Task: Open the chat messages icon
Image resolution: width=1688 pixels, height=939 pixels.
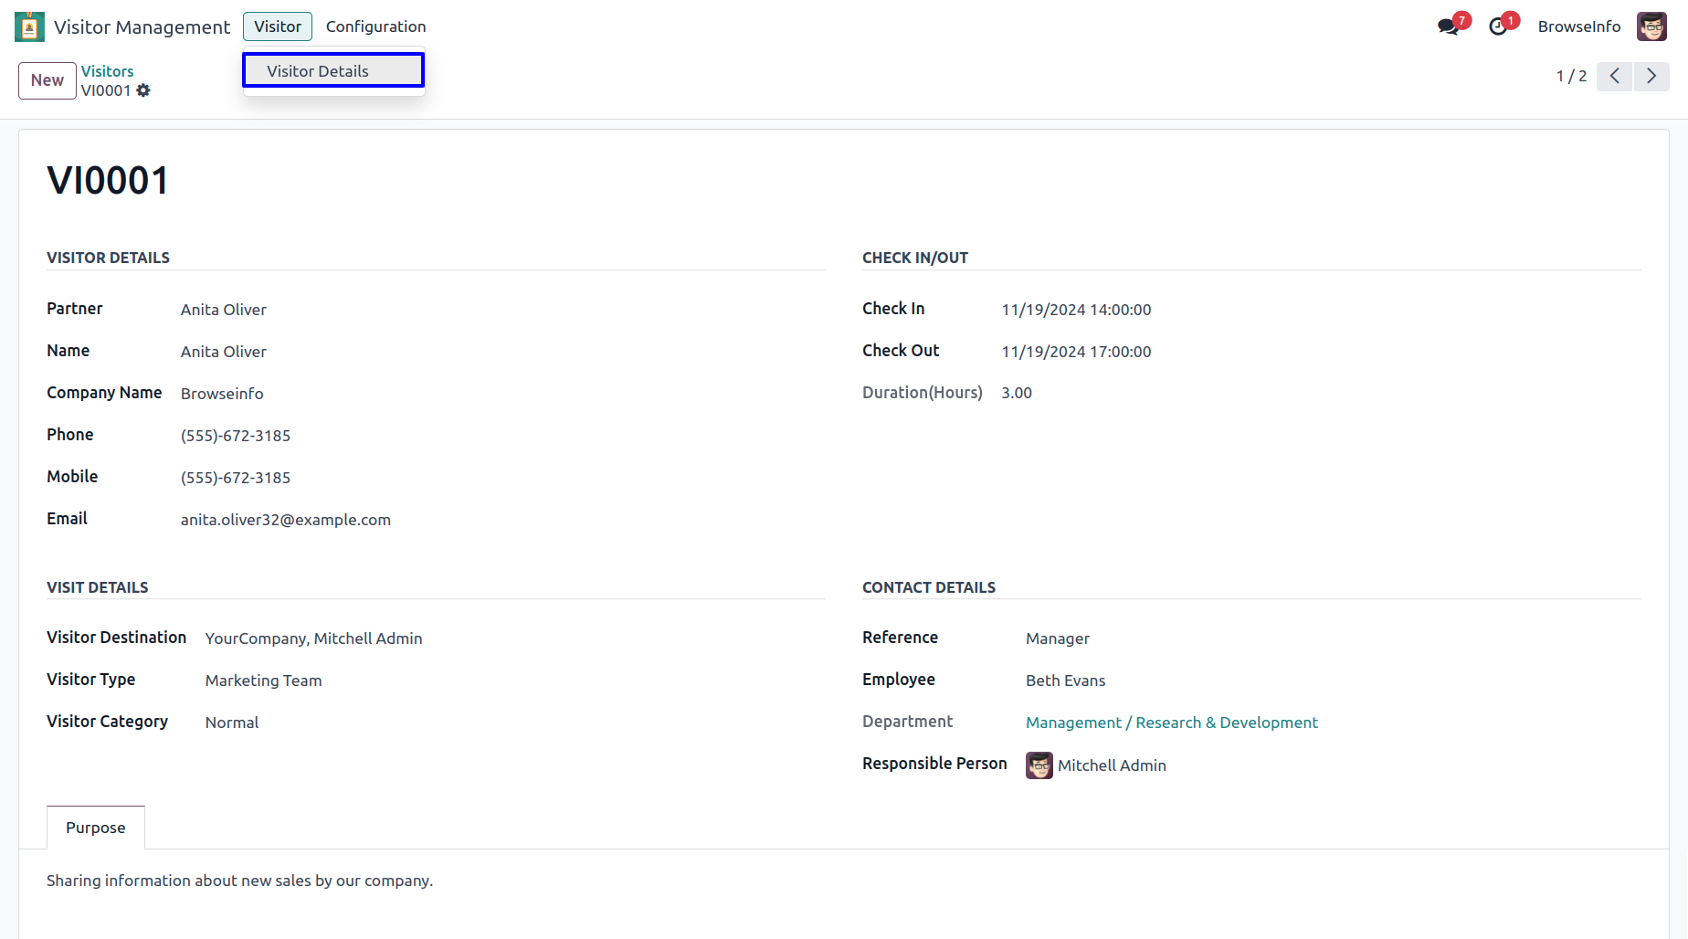Action: [x=1448, y=26]
